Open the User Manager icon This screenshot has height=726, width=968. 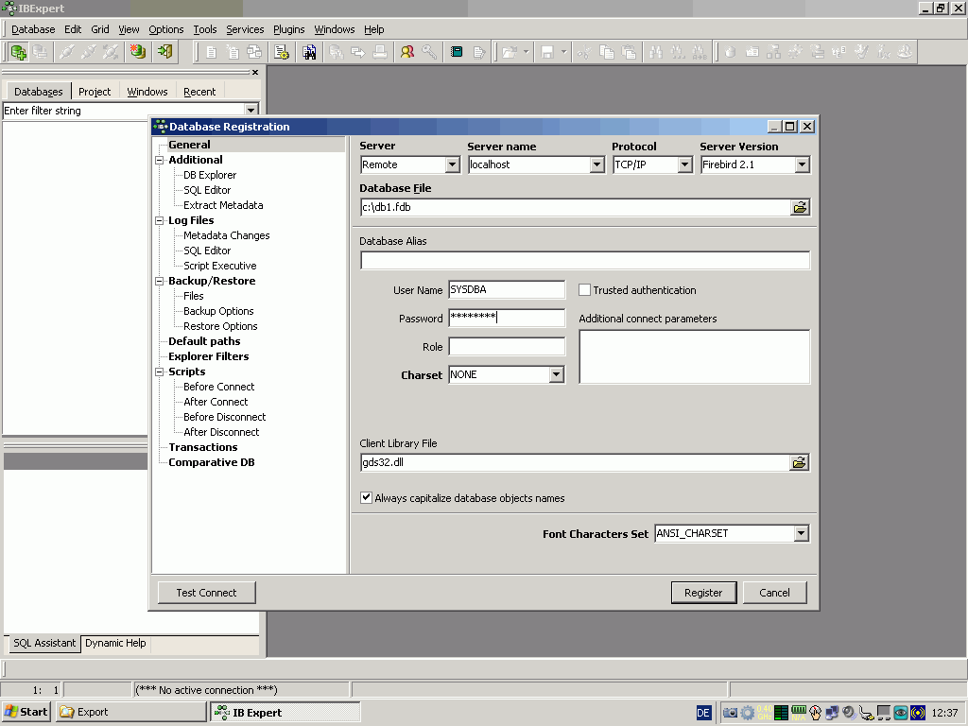click(406, 53)
